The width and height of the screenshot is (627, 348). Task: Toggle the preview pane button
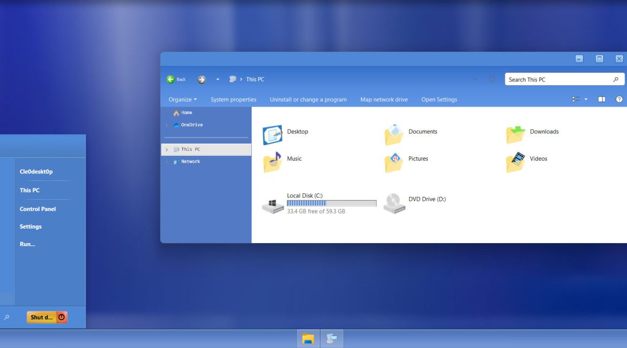point(602,99)
